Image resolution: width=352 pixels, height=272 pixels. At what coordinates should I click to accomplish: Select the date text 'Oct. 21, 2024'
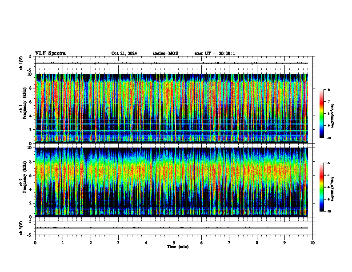point(124,53)
